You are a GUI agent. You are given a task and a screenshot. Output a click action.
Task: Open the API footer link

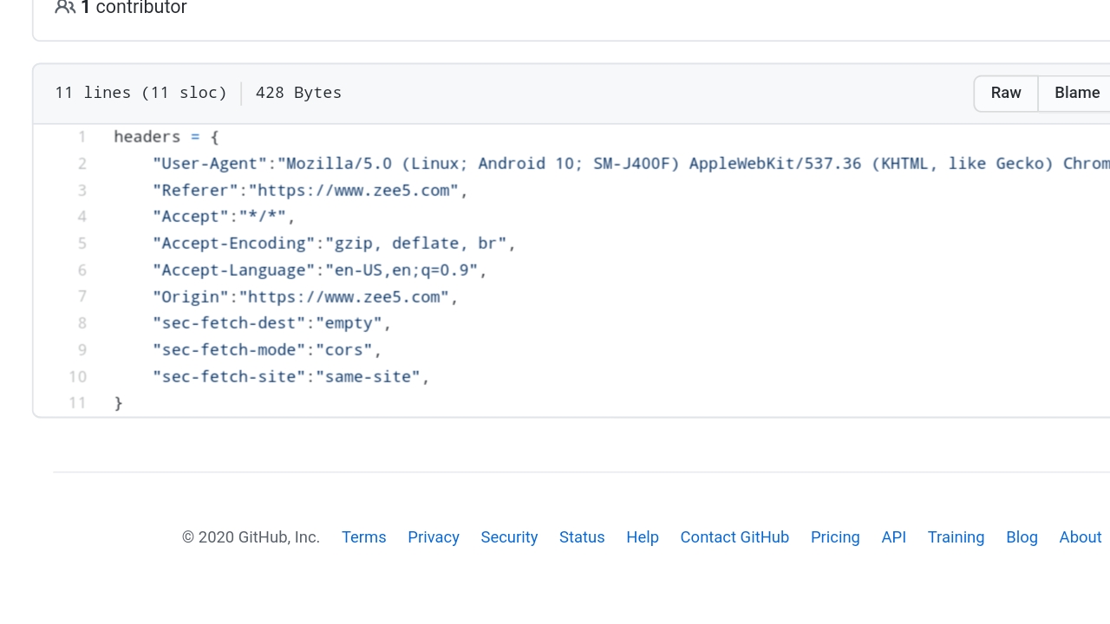(893, 537)
